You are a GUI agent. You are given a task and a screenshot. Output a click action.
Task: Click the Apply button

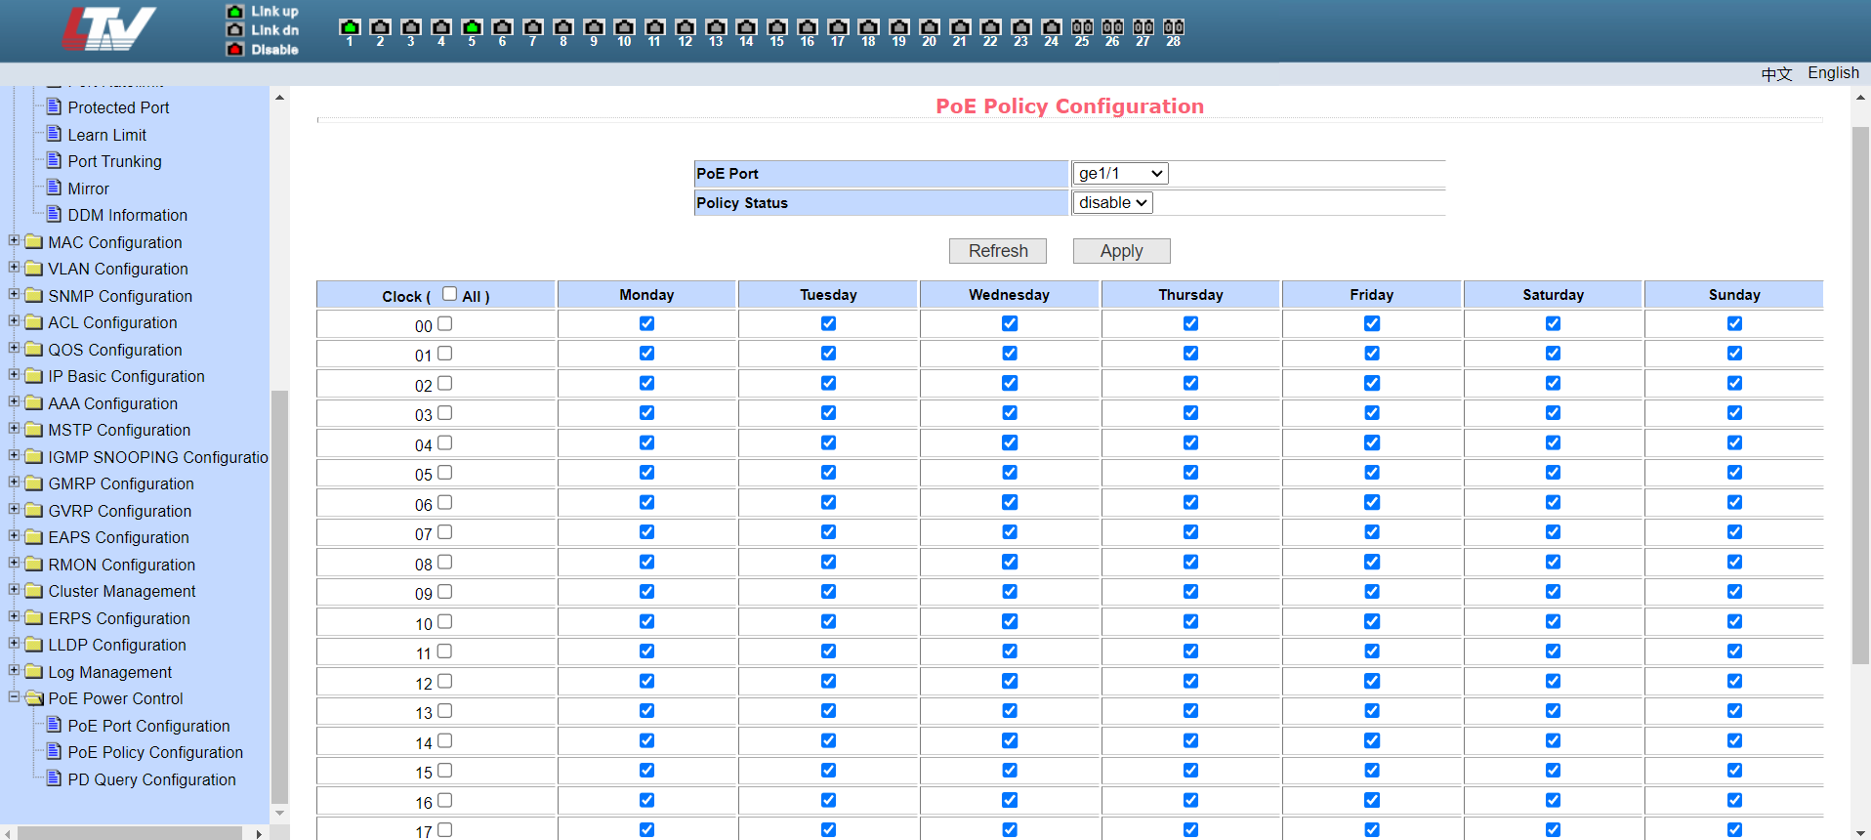tap(1121, 251)
